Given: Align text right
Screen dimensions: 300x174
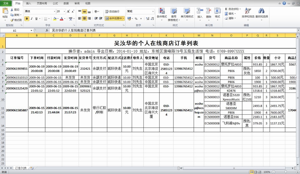Looking at the screenshot, I should click(x=89, y=18).
